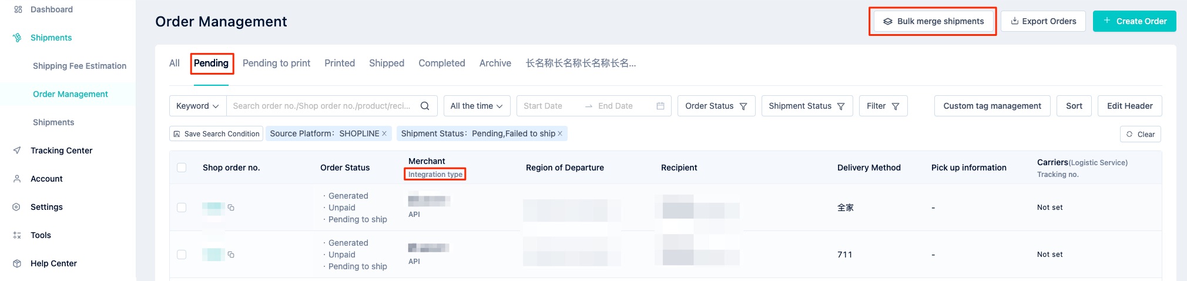Viewport: 1187px width, 281px height.
Task: Open Settings in the sidebar
Action: (x=46, y=207)
